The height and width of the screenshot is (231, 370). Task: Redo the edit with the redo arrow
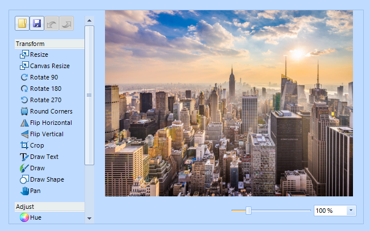point(66,23)
